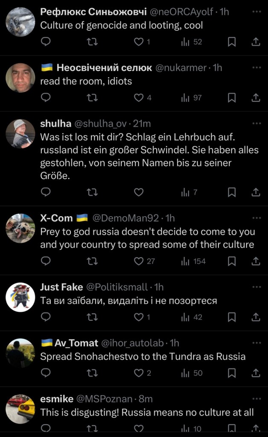Bookmark the Av_Tomat tweet
The width and height of the screenshot is (268, 437).
tap(232, 373)
